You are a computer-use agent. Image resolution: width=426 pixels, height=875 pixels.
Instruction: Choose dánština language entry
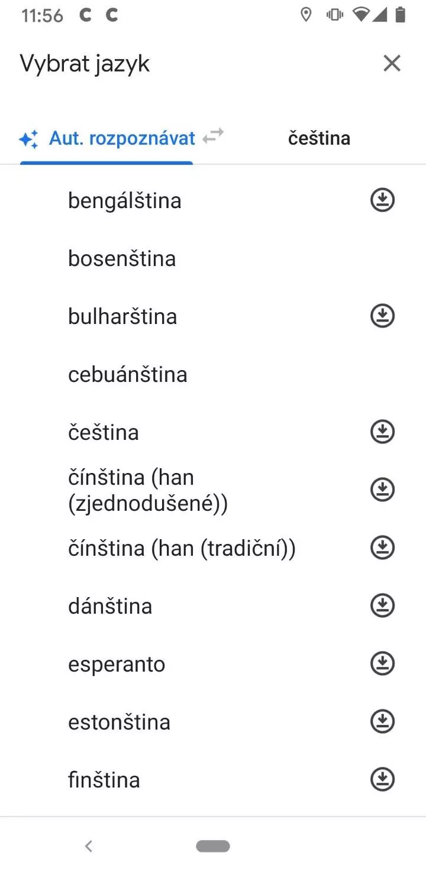tap(110, 606)
